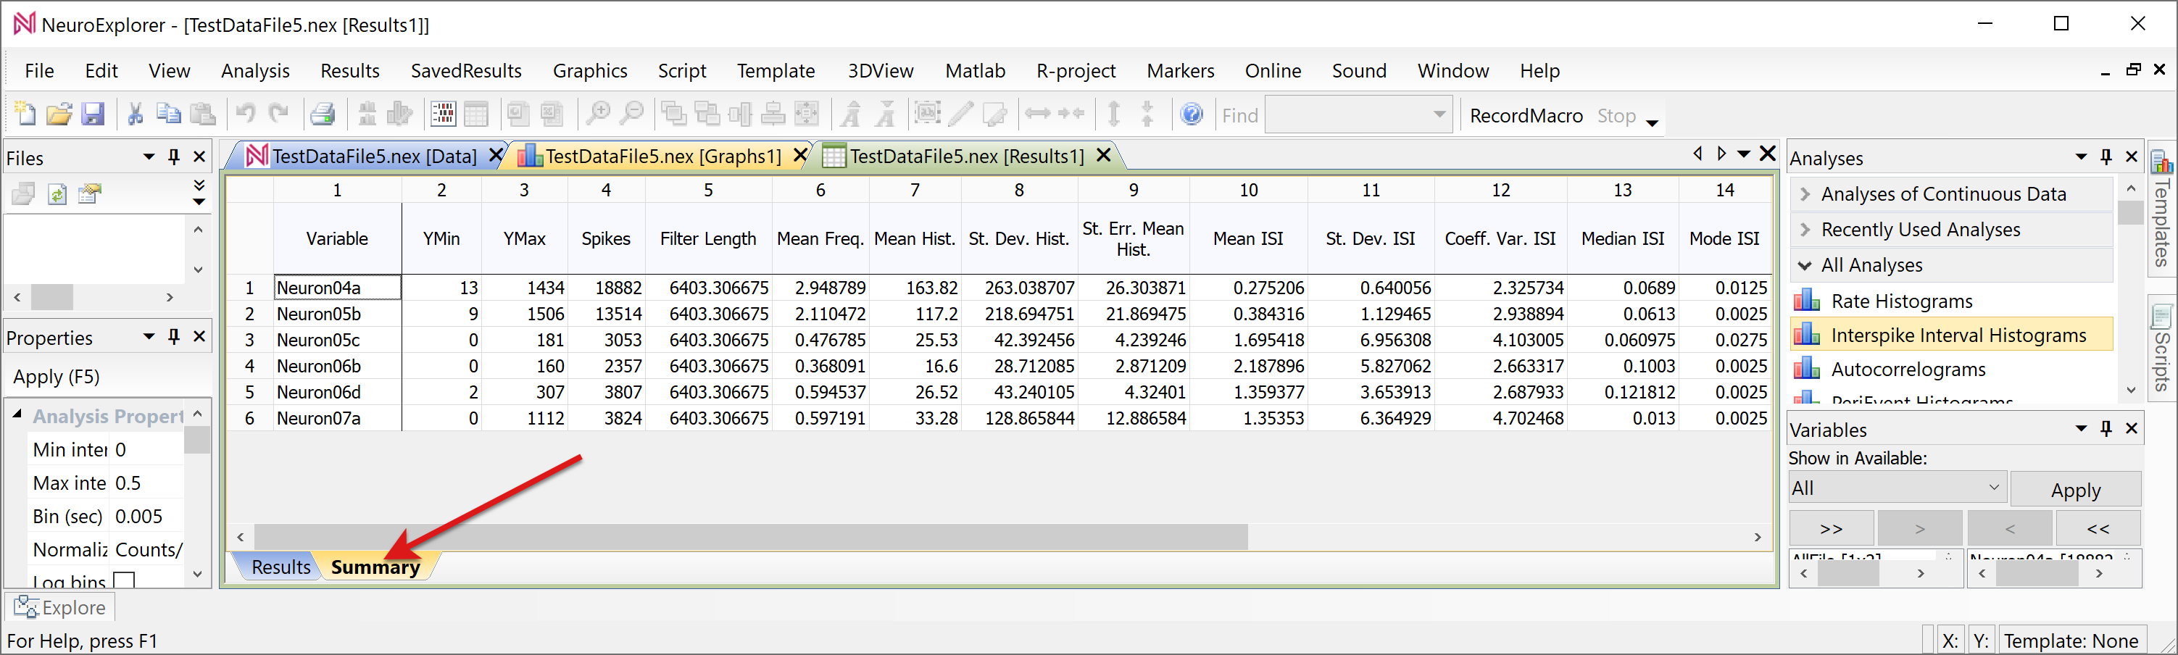Switch to the Results sheet tab
This screenshot has height=655, width=2178.
(x=280, y=567)
